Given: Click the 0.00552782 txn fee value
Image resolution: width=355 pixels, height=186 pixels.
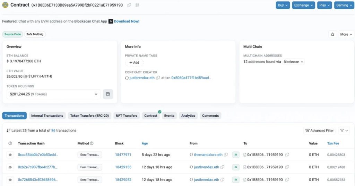Looking at the screenshot, I should point(336,180).
